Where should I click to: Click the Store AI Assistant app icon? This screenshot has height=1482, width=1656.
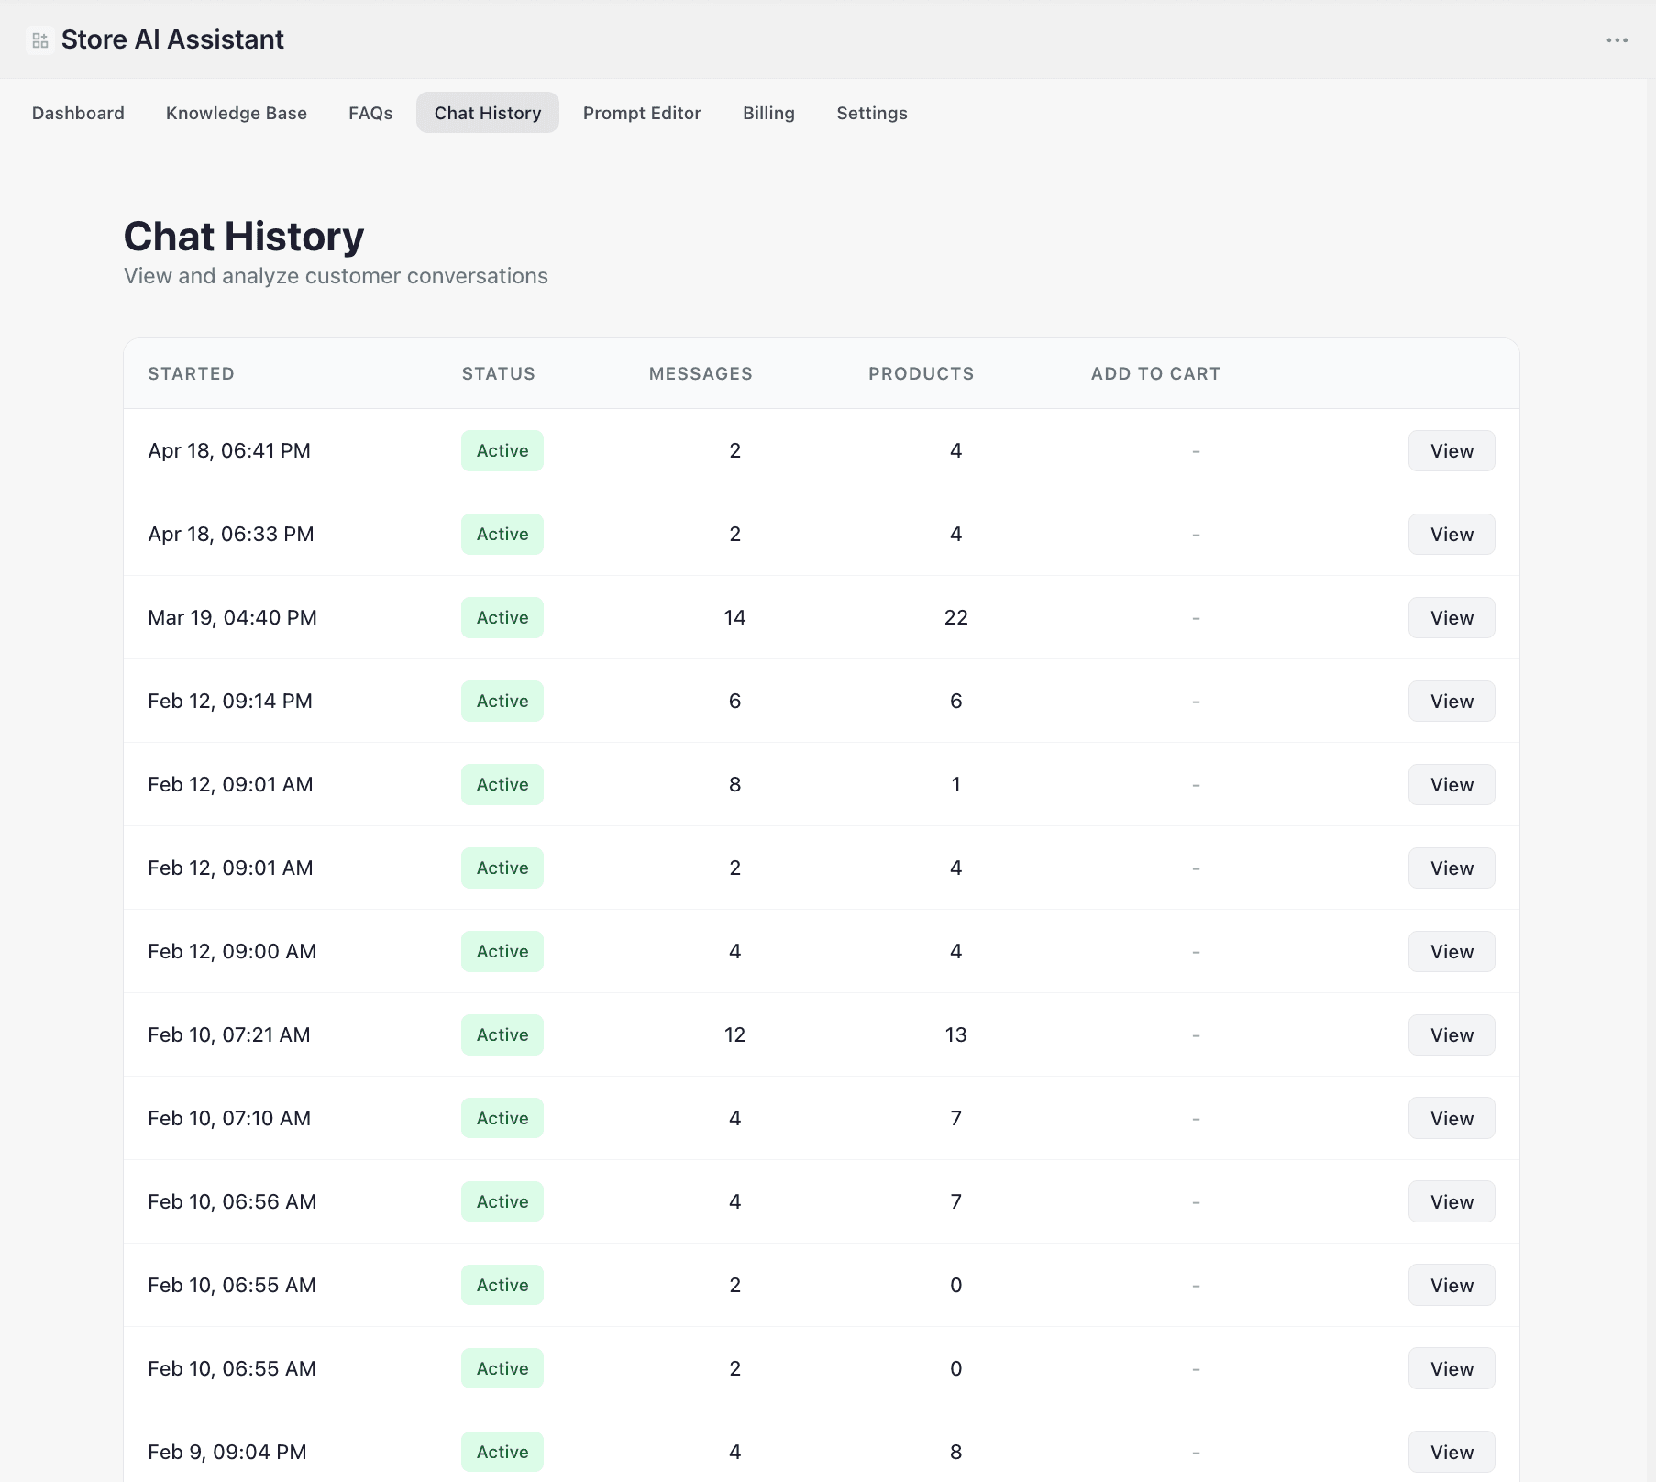click(39, 39)
